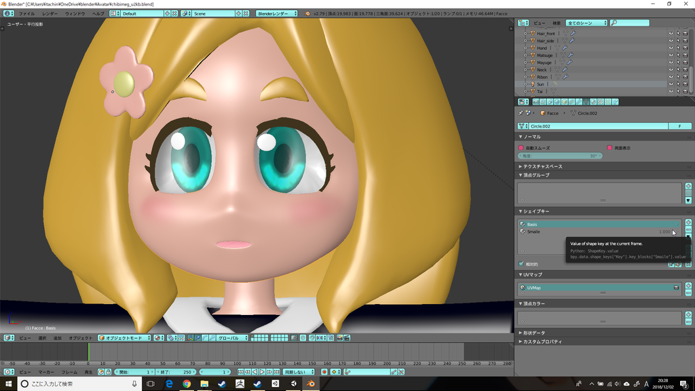Select the Ribon object in outliner
The image size is (695, 391).
tap(542, 77)
